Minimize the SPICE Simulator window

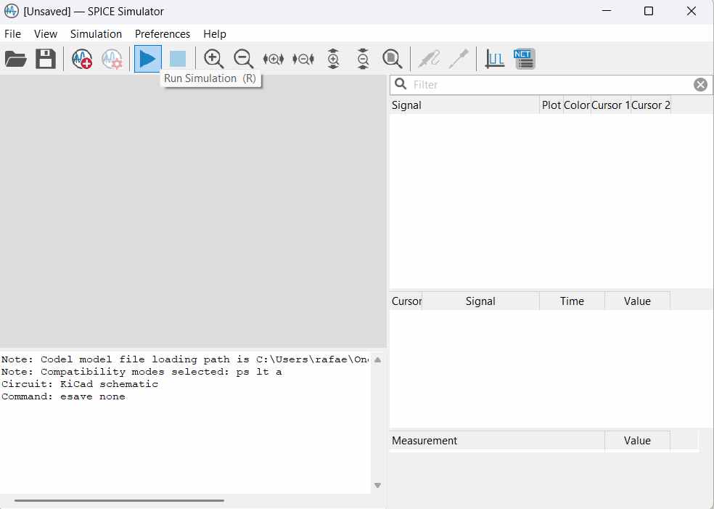(x=606, y=12)
